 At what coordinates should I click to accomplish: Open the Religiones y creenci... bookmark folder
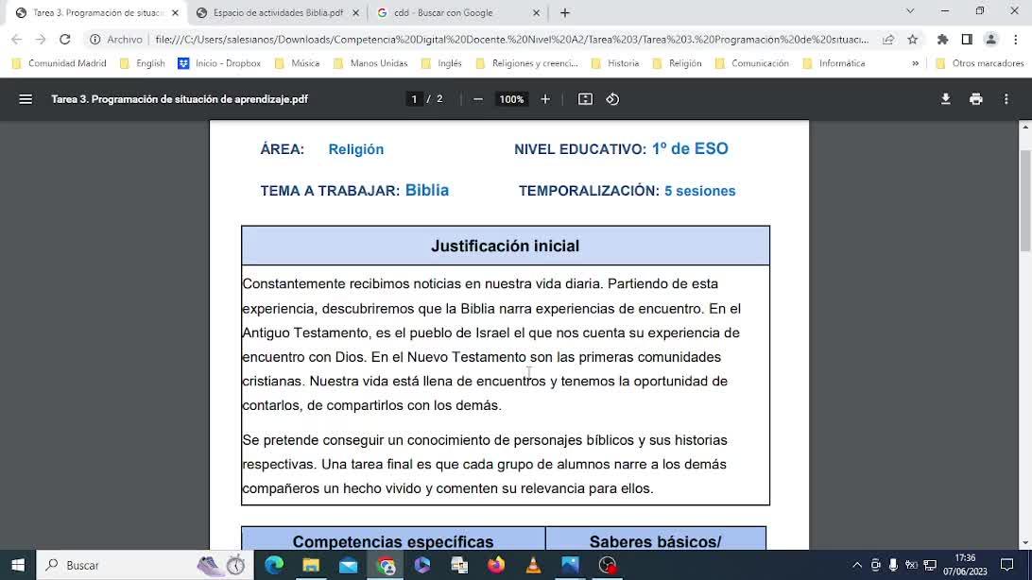[x=526, y=63]
